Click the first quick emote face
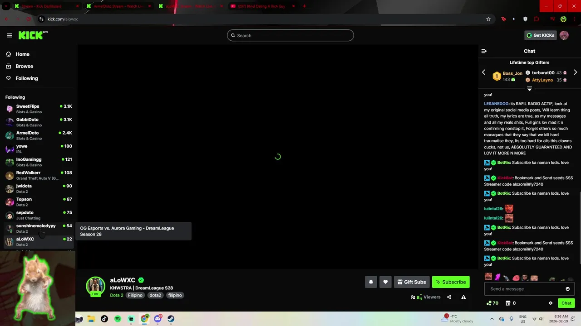Screen dimensions: 581x326 click(488, 277)
